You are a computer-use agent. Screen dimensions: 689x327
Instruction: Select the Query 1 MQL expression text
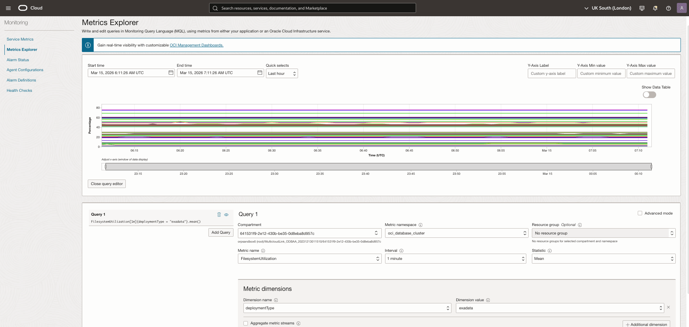pyautogui.click(x=146, y=222)
